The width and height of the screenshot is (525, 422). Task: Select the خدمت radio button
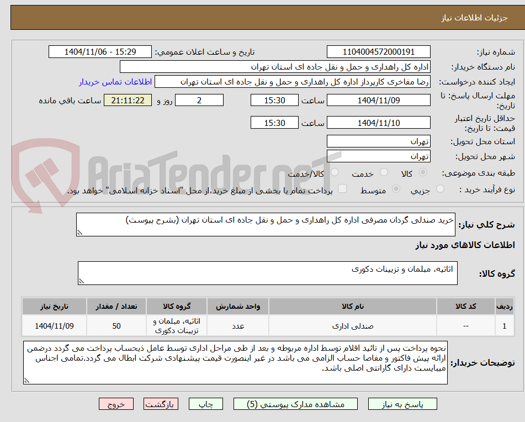(x=384, y=173)
